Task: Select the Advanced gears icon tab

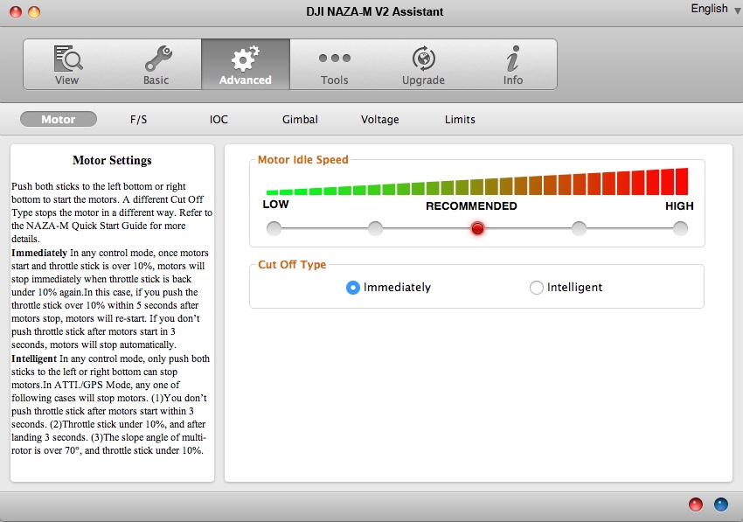Action: point(246,65)
